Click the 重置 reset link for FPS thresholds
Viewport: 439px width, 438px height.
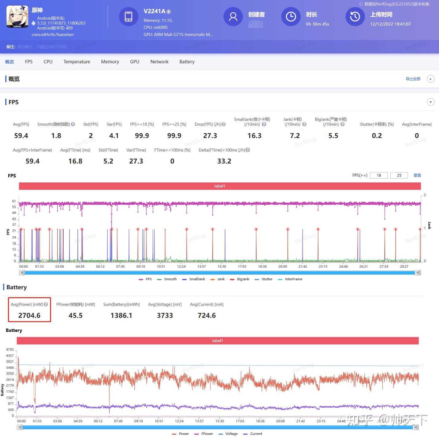pos(417,175)
